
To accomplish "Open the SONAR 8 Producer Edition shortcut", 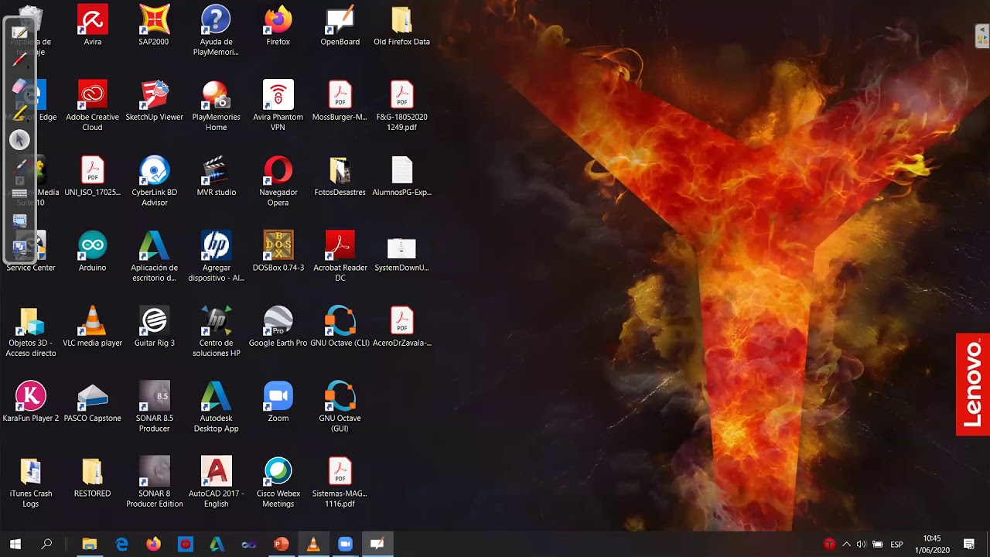I will (154, 482).
